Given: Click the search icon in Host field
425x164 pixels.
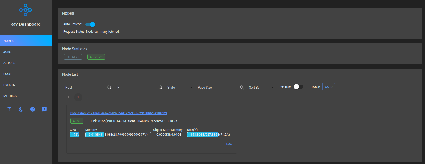Looking at the screenshot, I should 109,88.
